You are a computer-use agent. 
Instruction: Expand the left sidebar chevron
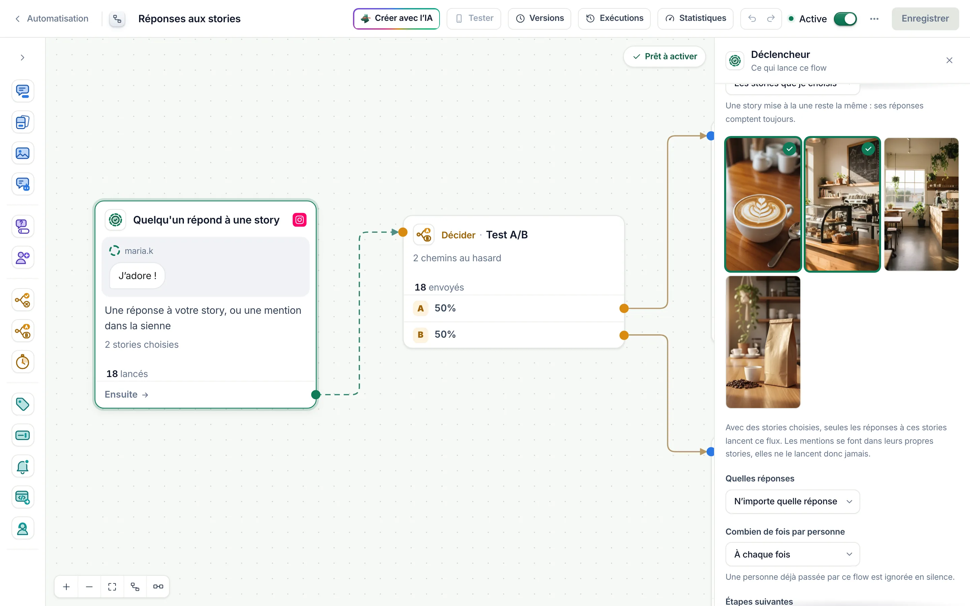click(23, 58)
